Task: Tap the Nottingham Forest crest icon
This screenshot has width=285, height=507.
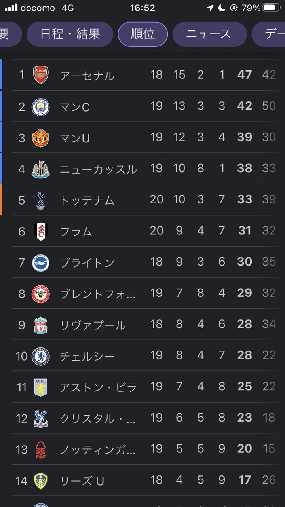Action: (x=41, y=450)
